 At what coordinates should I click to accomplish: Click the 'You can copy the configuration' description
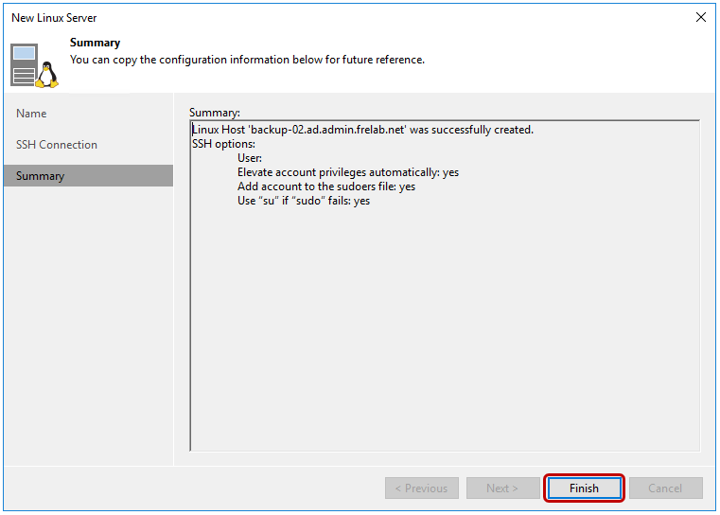point(247,60)
